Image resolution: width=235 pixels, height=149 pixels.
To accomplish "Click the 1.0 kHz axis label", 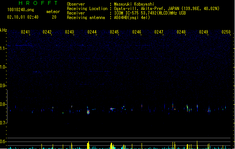I will click(x=3, y=67).
